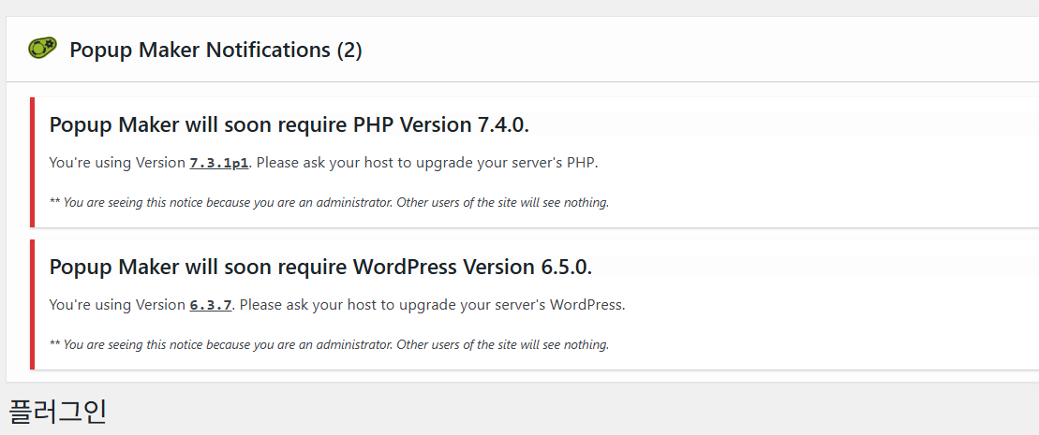Click the administrator notice under PHP warning
This screenshot has width=1039, height=435.
[330, 203]
